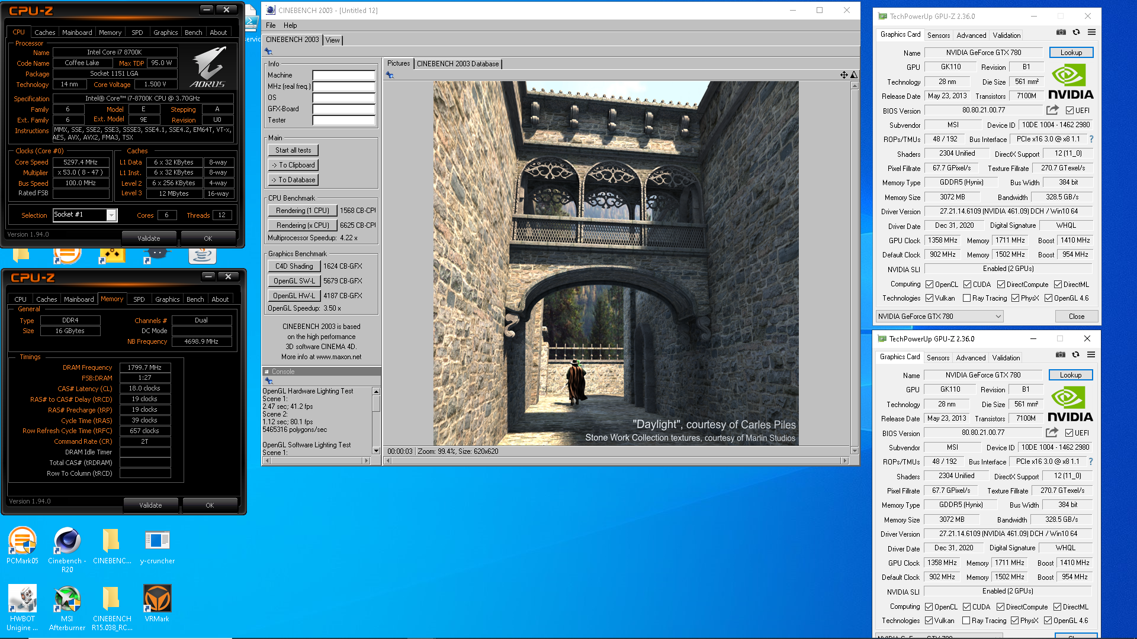Viewport: 1137px width, 639px height.
Task: Click the Machine input field
Action: point(343,75)
